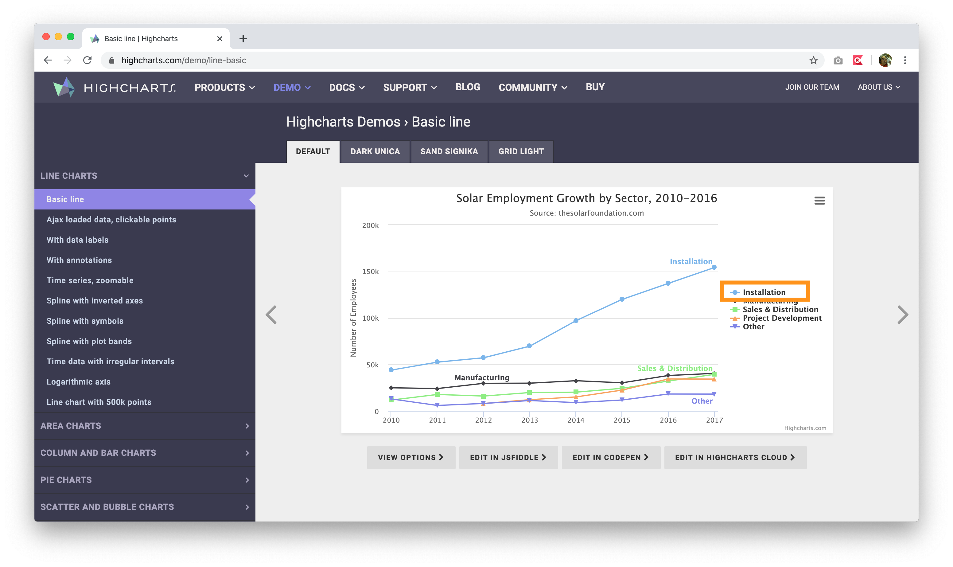Open a new browser tab

[243, 39]
